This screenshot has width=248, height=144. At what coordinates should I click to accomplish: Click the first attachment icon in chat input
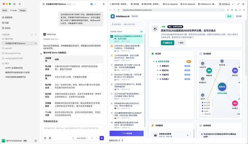pyautogui.click(x=45, y=138)
